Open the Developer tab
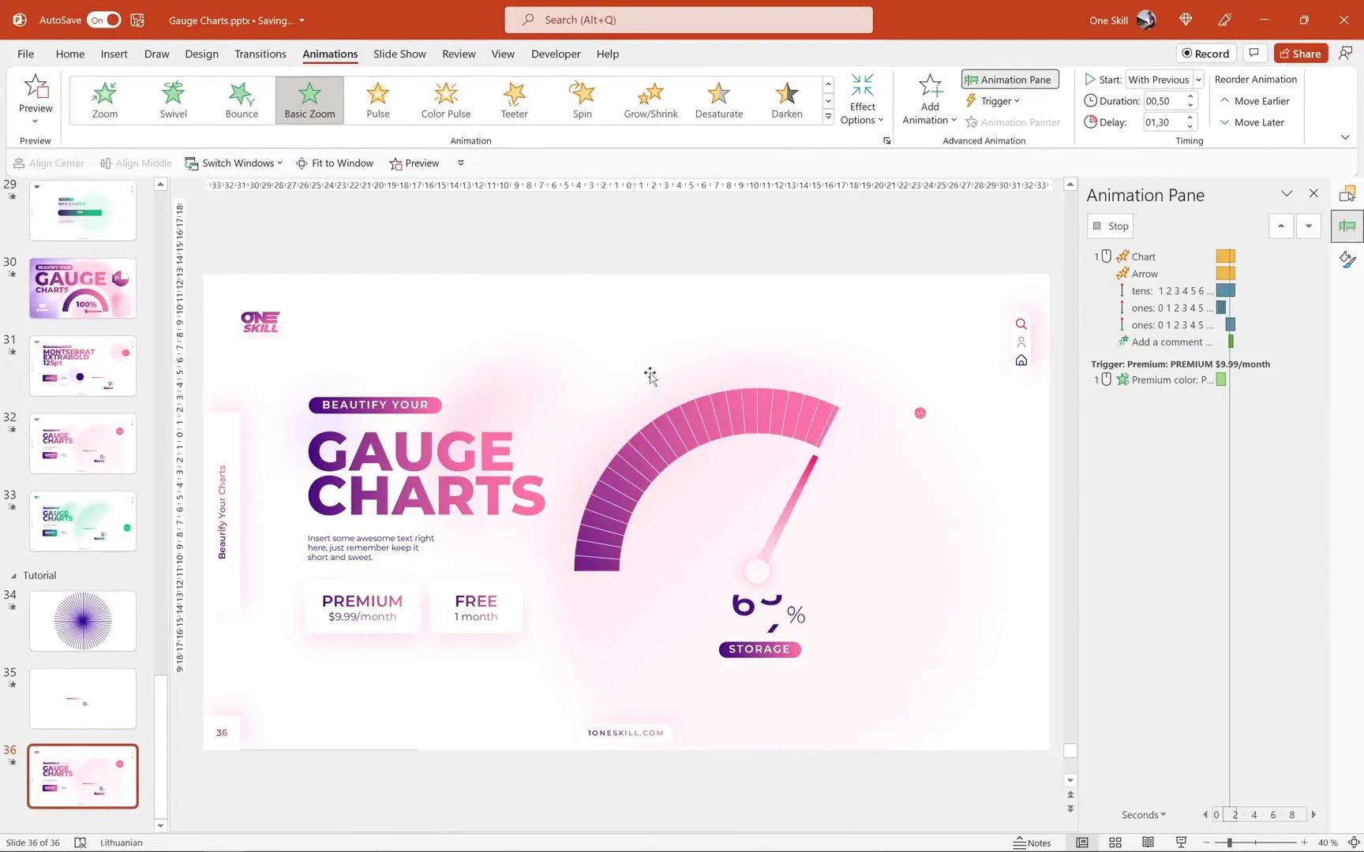Image resolution: width=1364 pixels, height=852 pixels. tap(555, 54)
